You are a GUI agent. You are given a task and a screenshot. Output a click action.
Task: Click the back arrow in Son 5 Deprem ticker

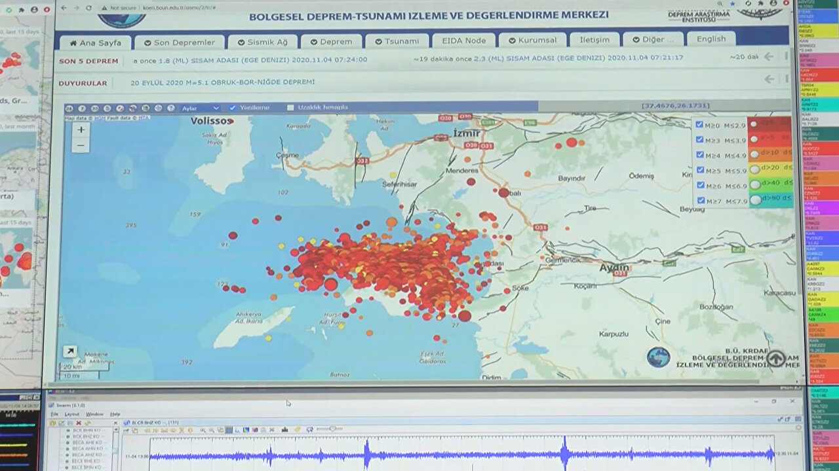tap(769, 57)
